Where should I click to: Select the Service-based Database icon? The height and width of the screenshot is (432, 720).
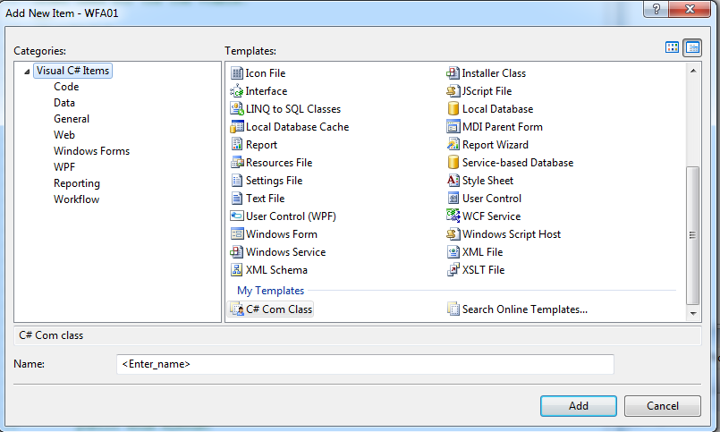coord(453,163)
